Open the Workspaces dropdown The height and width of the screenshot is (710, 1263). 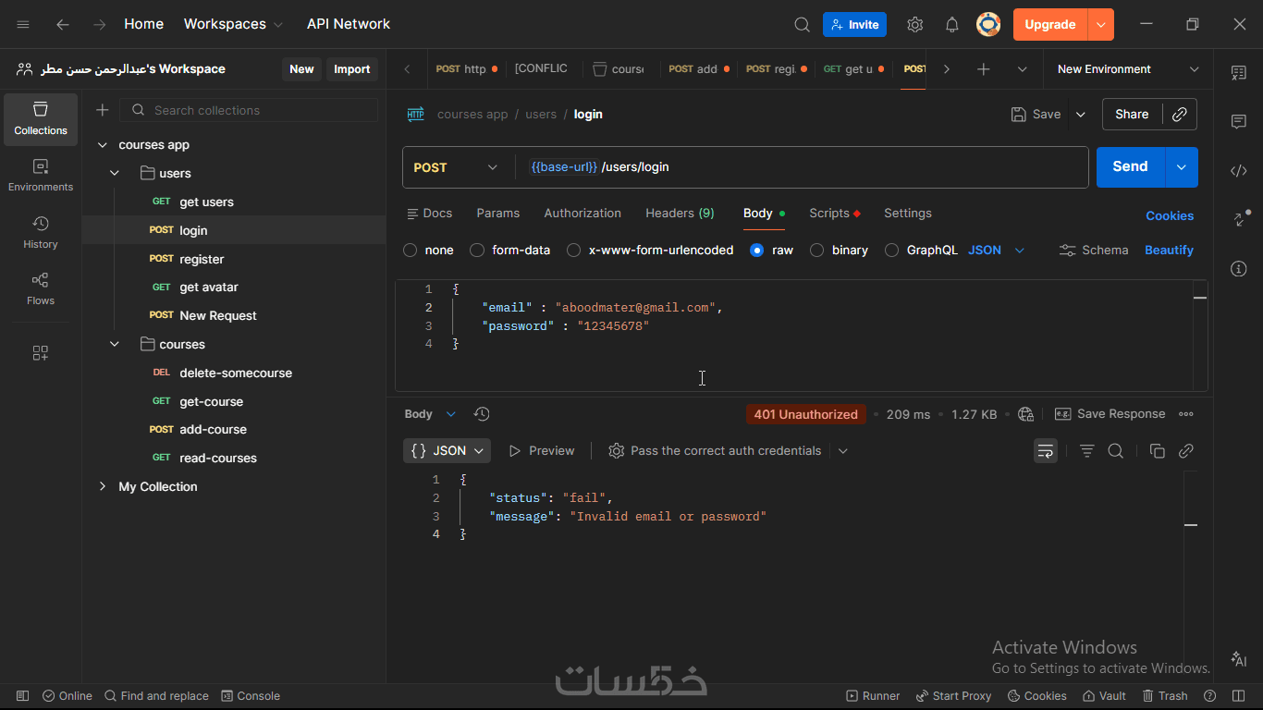point(234,24)
